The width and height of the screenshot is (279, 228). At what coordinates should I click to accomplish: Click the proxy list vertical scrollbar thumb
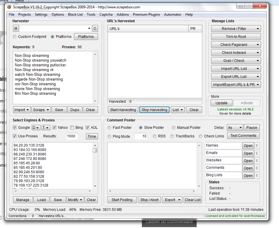pyautogui.click(x=95, y=150)
